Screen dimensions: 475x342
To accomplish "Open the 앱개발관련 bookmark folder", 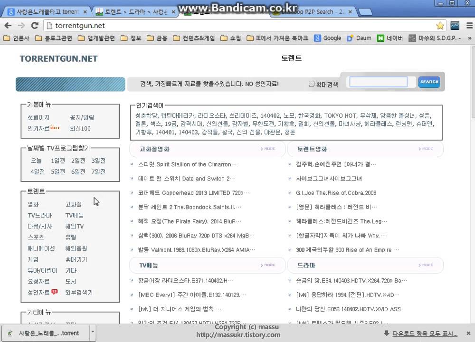I will [96, 38].
